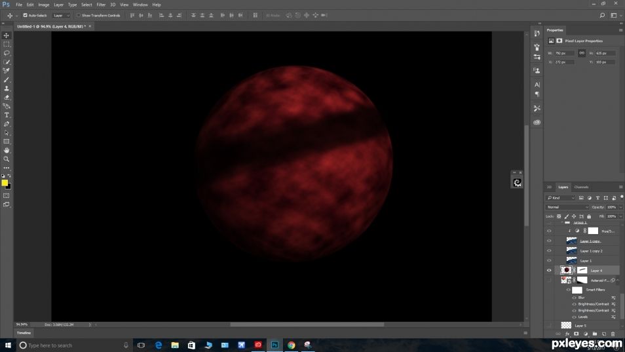Image resolution: width=625 pixels, height=352 pixels.
Task: Select the Path Selection tool
Action: 7,133
